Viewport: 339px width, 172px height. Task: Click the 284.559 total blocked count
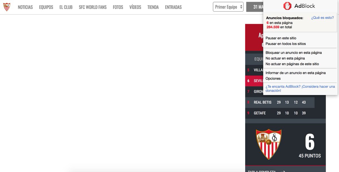[x=273, y=27]
